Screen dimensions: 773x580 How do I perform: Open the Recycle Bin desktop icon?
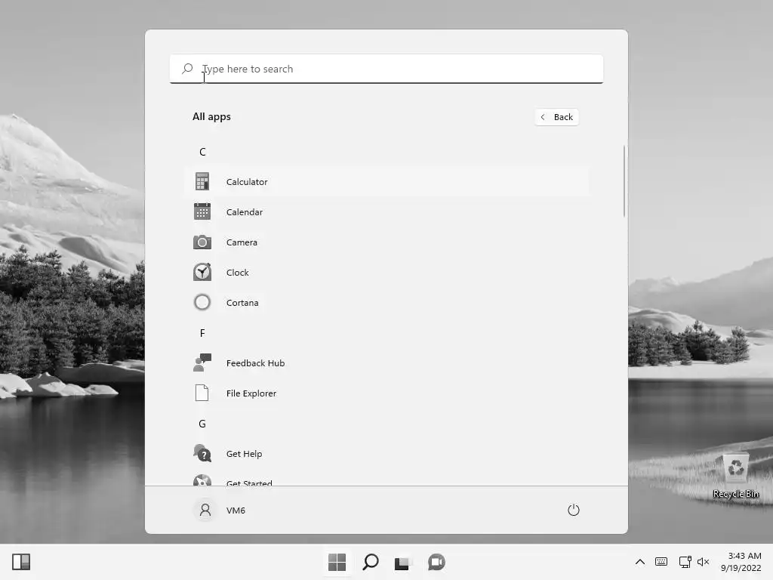click(x=736, y=476)
